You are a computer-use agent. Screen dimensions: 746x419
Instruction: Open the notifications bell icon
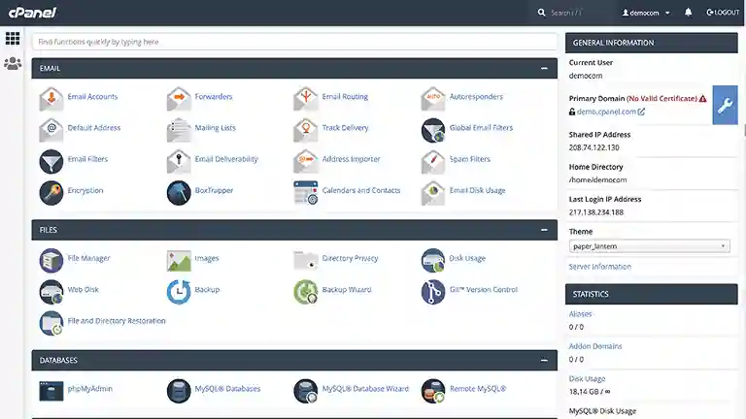click(x=688, y=13)
